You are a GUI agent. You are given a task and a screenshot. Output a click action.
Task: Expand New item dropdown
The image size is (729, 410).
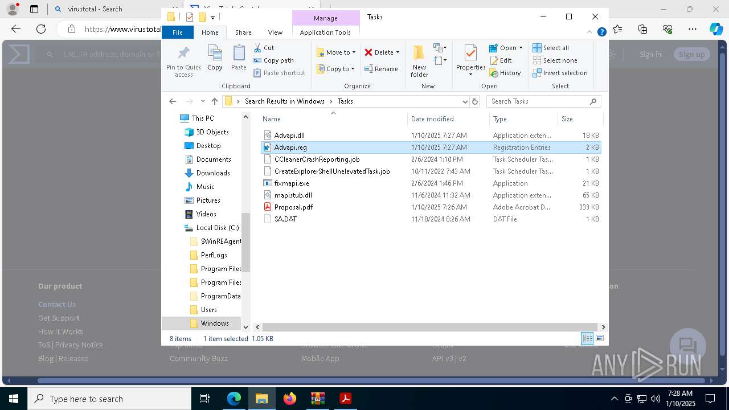click(x=440, y=48)
